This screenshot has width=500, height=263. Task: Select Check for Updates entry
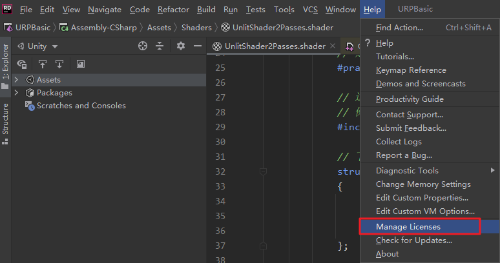430,240
